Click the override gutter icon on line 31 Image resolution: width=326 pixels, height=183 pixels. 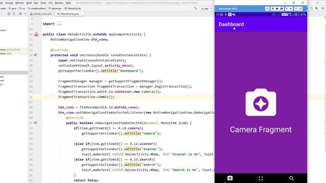click(36, 123)
